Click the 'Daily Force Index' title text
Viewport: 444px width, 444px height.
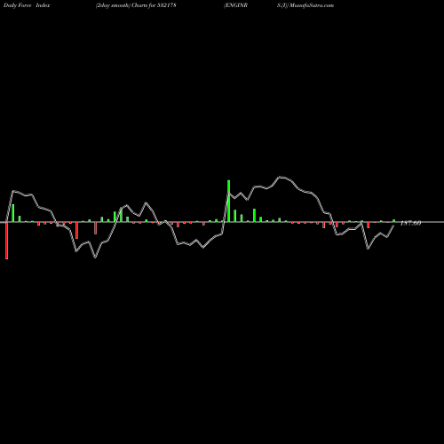[x=27, y=5]
